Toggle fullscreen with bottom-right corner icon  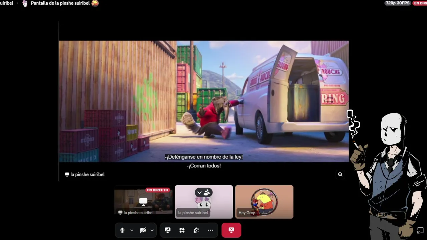click(x=420, y=230)
